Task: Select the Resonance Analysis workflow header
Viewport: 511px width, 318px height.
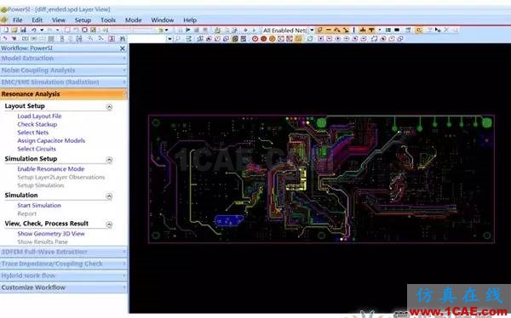Action: point(64,94)
